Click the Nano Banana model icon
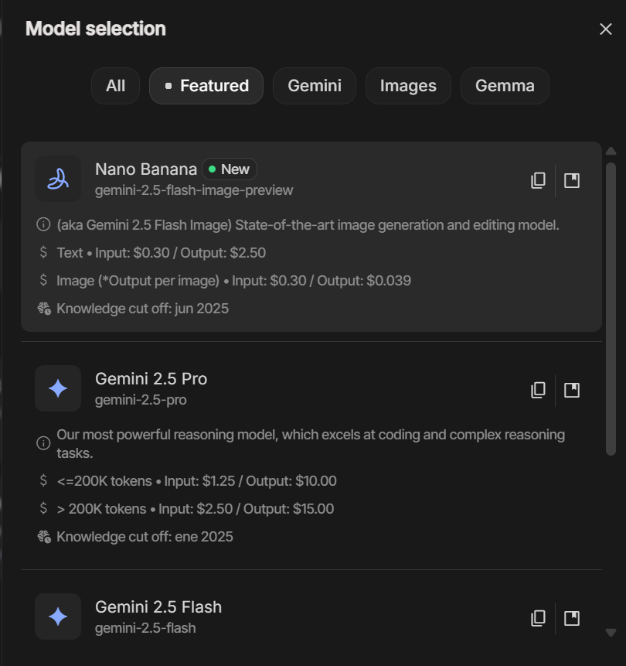The height and width of the screenshot is (666, 626). pyautogui.click(x=58, y=179)
